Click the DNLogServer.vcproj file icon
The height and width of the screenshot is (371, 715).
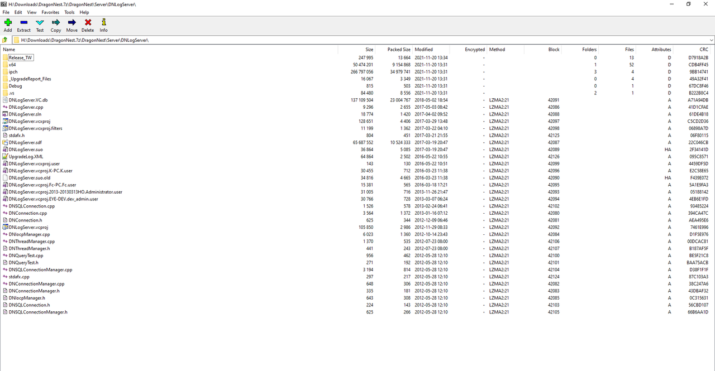5,227
